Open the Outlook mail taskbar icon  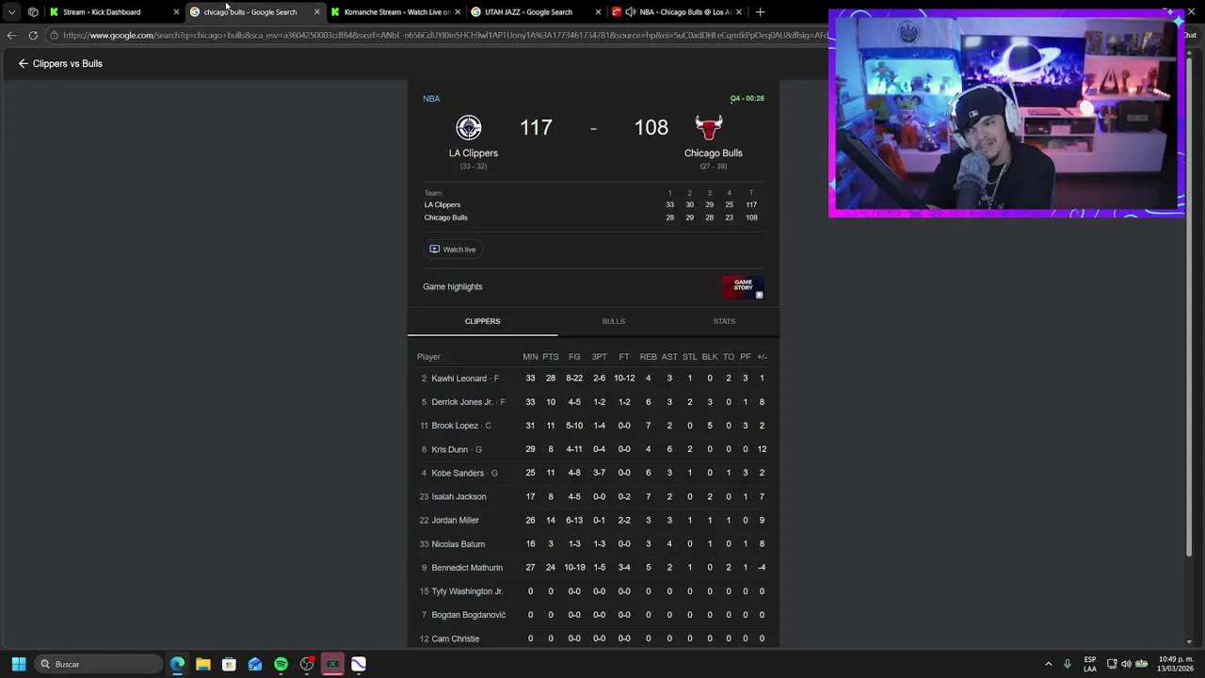(255, 664)
